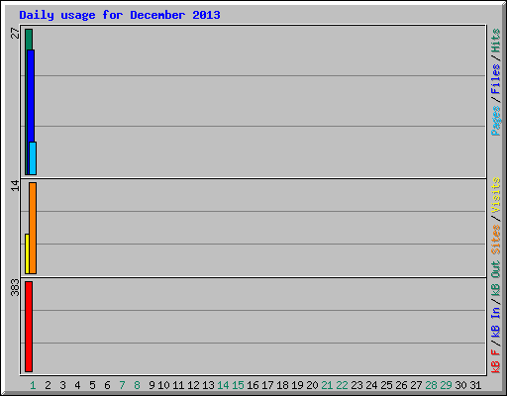The image size is (507, 396).
Task: Click the yellow Visits bar for day 1
Action: tap(27, 253)
